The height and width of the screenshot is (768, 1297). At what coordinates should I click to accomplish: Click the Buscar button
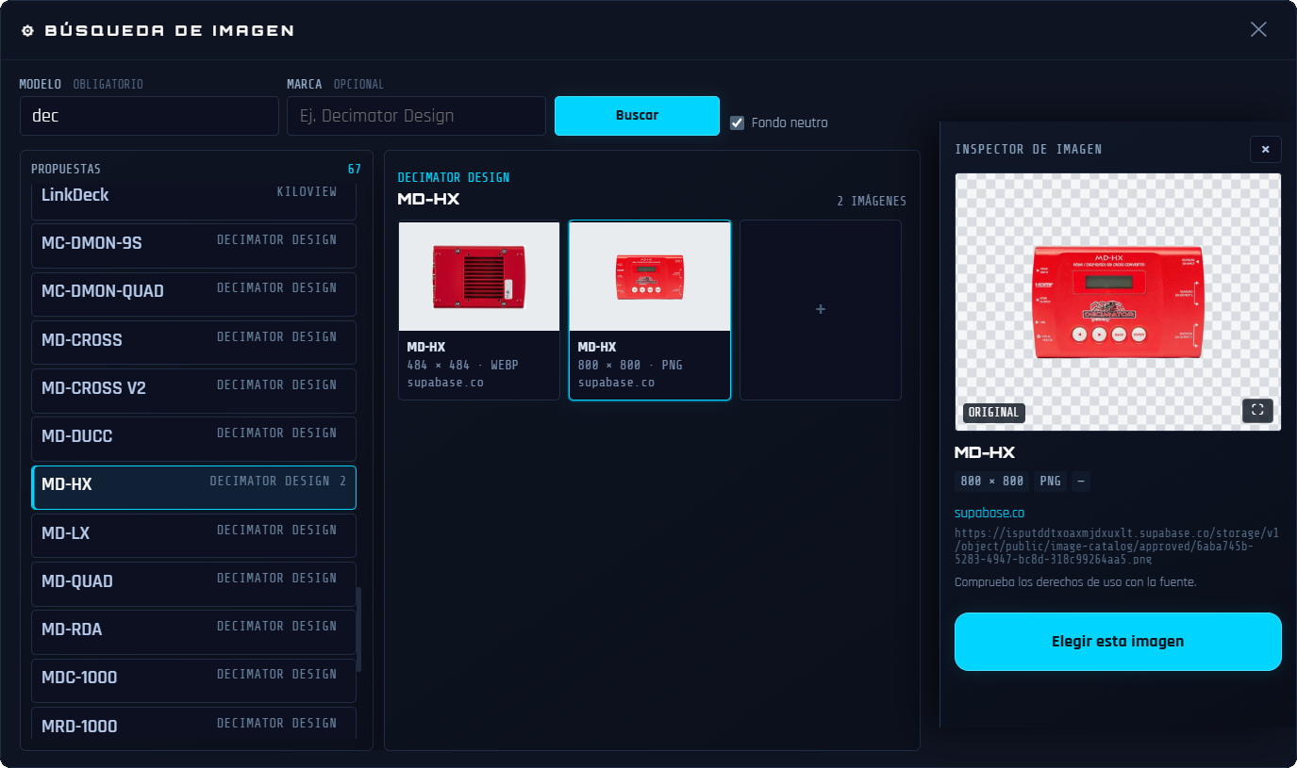tap(637, 116)
